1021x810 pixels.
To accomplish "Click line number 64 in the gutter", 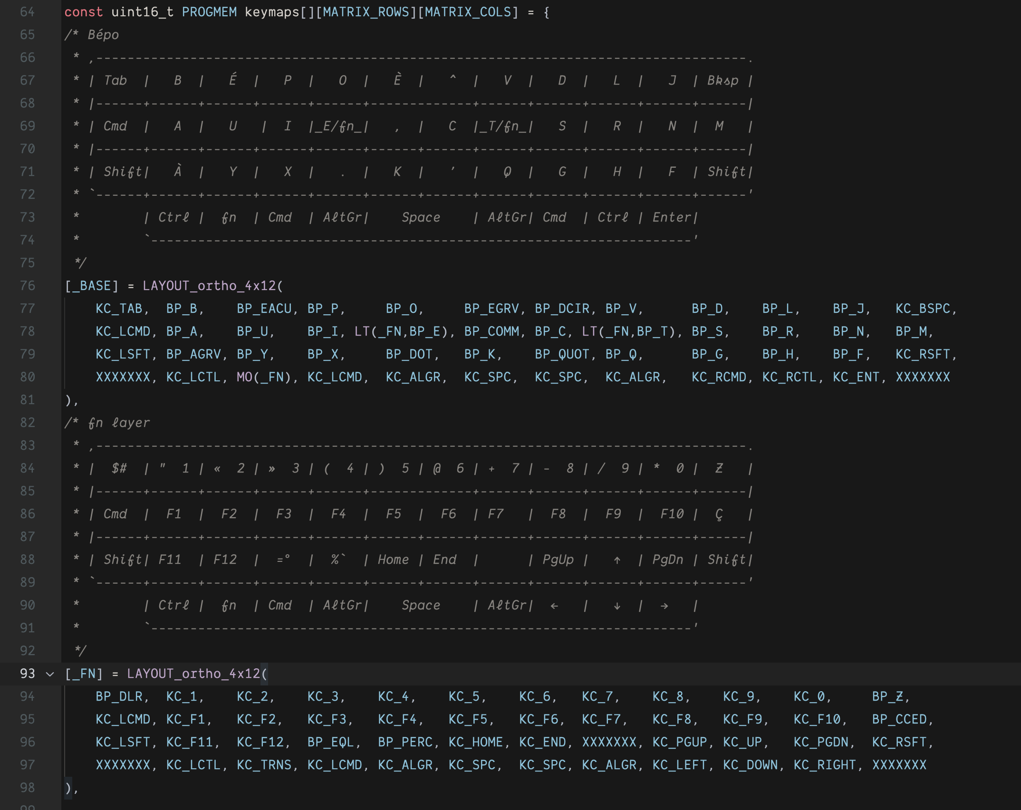I will pyautogui.click(x=27, y=12).
